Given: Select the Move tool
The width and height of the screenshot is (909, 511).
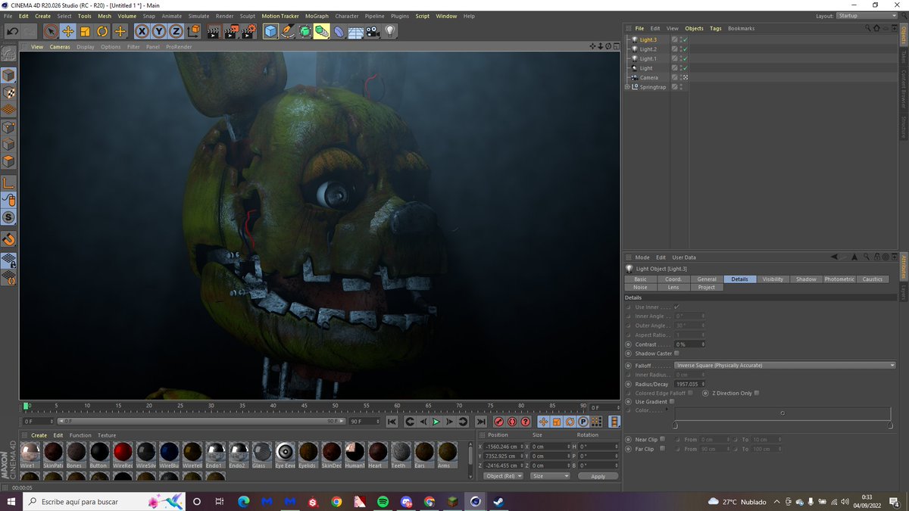Looking at the screenshot, I should [67, 30].
